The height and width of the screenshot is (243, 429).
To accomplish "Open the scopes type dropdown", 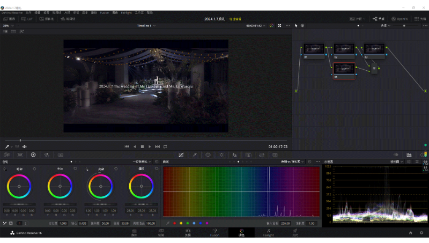I will 396,161.
